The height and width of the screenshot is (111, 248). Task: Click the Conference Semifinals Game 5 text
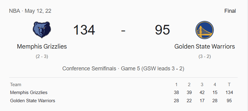(123, 69)
